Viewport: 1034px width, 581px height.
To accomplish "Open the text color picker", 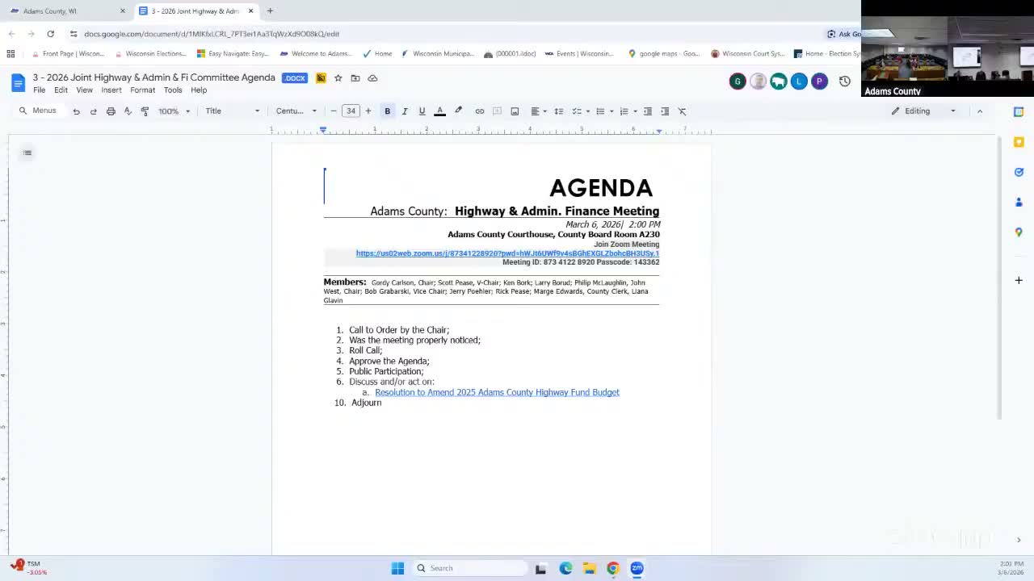I will [x=439, y=111].
